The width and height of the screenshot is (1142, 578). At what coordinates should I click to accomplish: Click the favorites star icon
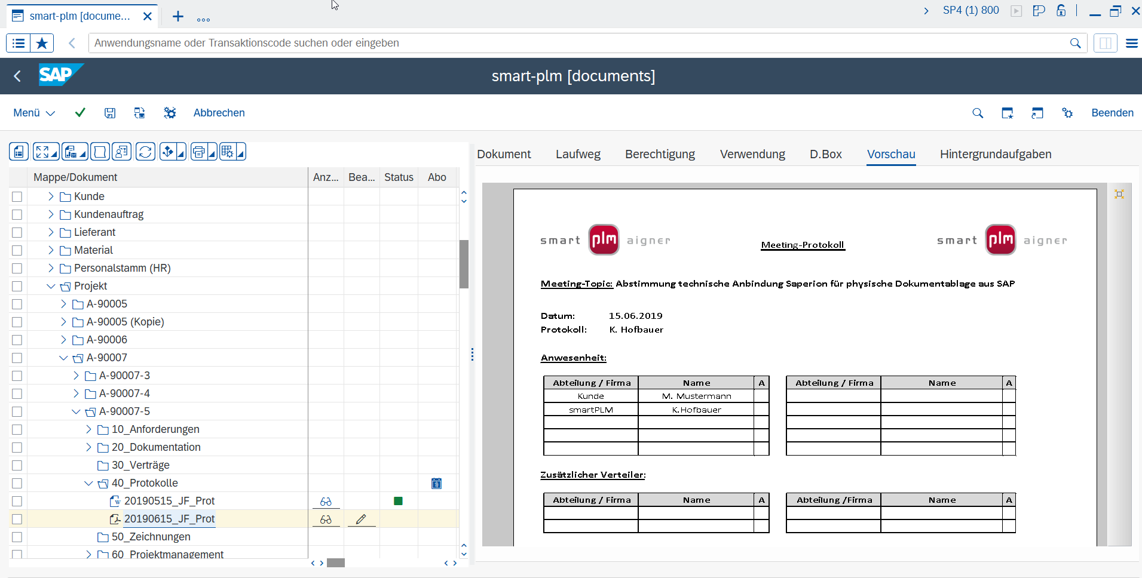pos(42,43)
